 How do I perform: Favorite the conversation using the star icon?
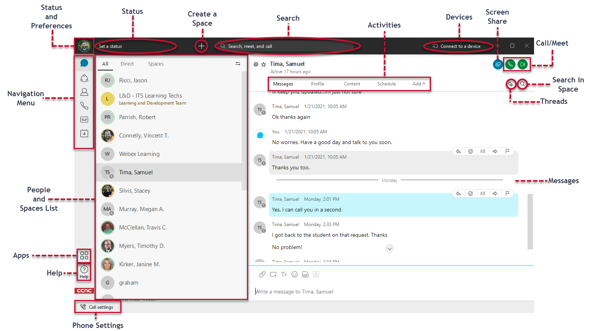(x=263, y=64)
